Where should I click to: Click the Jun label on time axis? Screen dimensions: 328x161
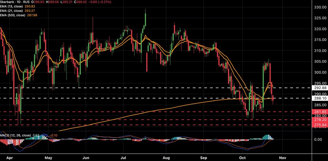[x=86, y=157]
